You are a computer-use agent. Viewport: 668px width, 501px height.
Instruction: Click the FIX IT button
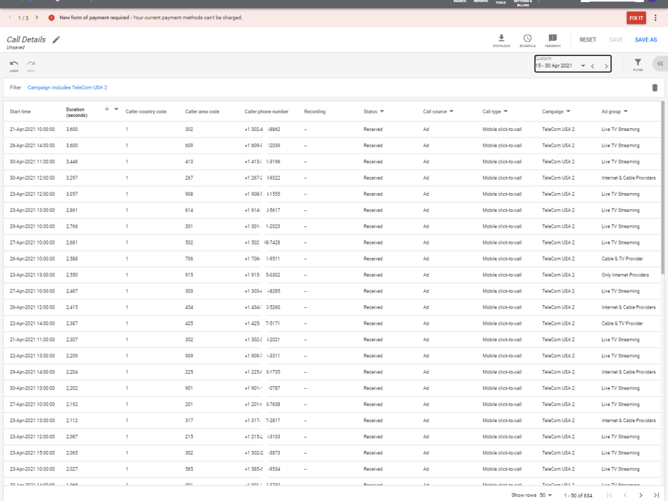(636, 18)
